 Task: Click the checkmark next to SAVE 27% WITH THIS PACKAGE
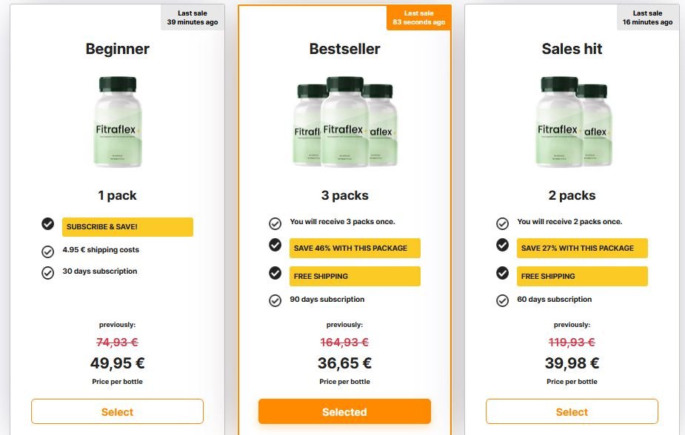[x=502, y=245]
